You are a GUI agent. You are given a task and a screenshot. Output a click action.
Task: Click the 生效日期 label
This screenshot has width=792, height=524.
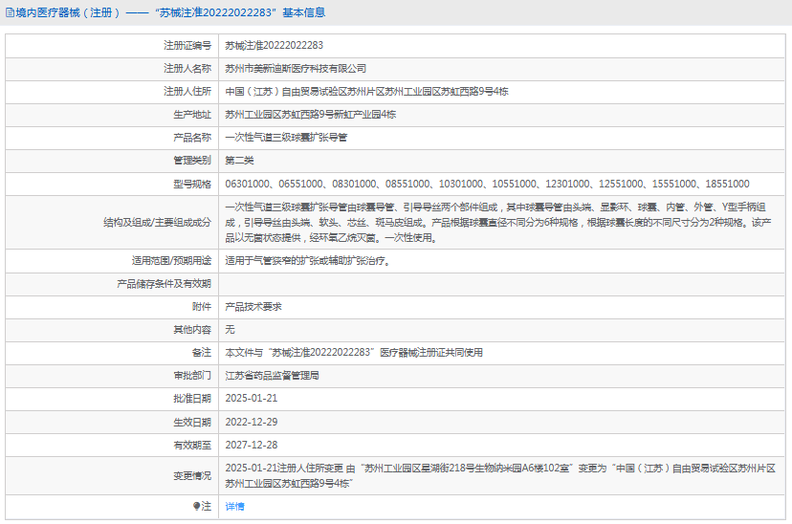click(192, 422)
